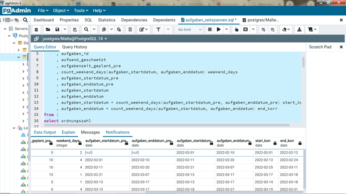The height and width of the screenshot is (194, 346).
Task: Select the aufgaben_zeitspannen.sql tab
Action: 209,20
